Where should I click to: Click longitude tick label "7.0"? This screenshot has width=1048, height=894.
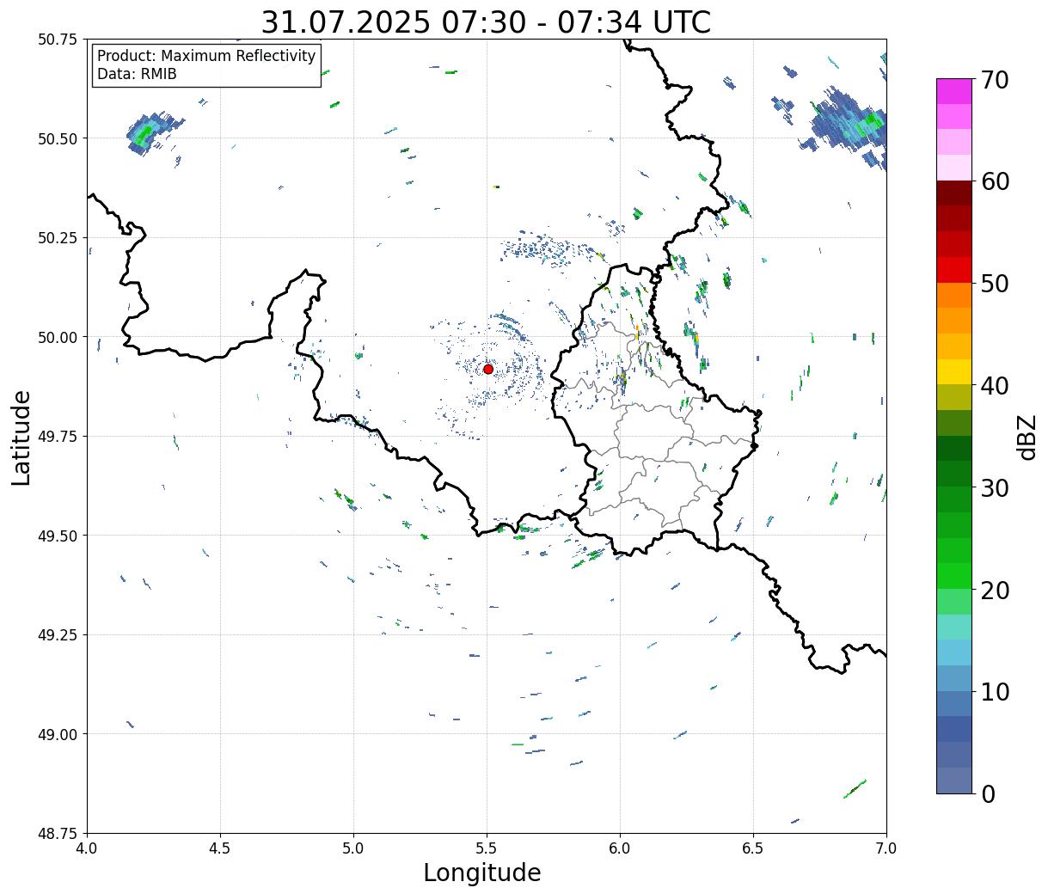886,848
